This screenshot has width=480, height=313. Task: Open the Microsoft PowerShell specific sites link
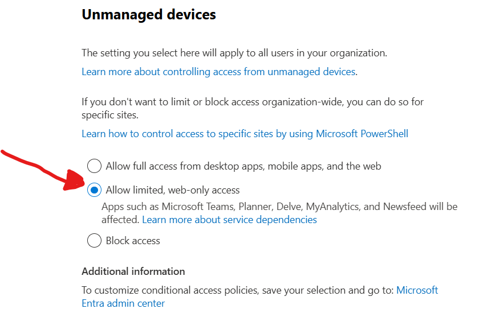tap(245, 134)
